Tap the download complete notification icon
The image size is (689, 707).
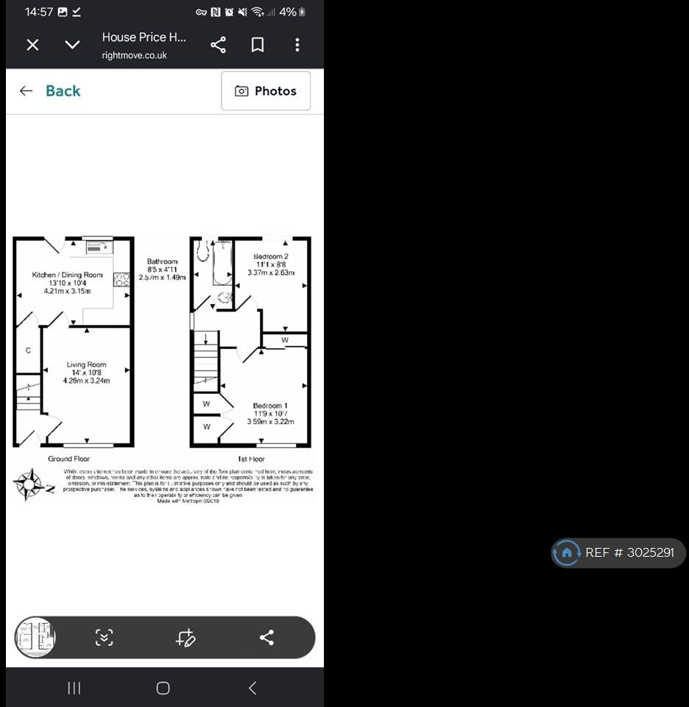(x=76, y=13)
